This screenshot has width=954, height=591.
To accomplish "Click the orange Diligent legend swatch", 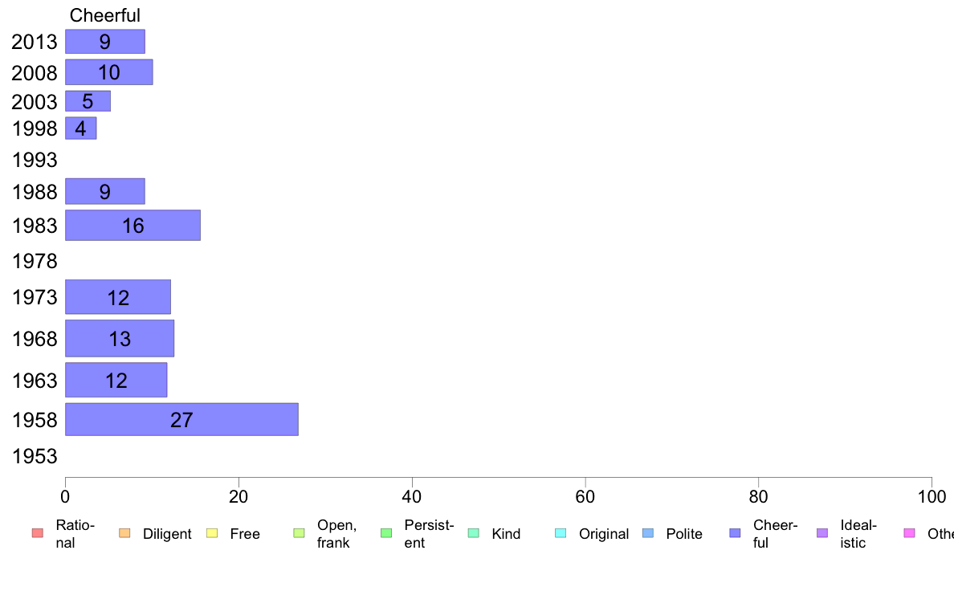I will point(124,534).
